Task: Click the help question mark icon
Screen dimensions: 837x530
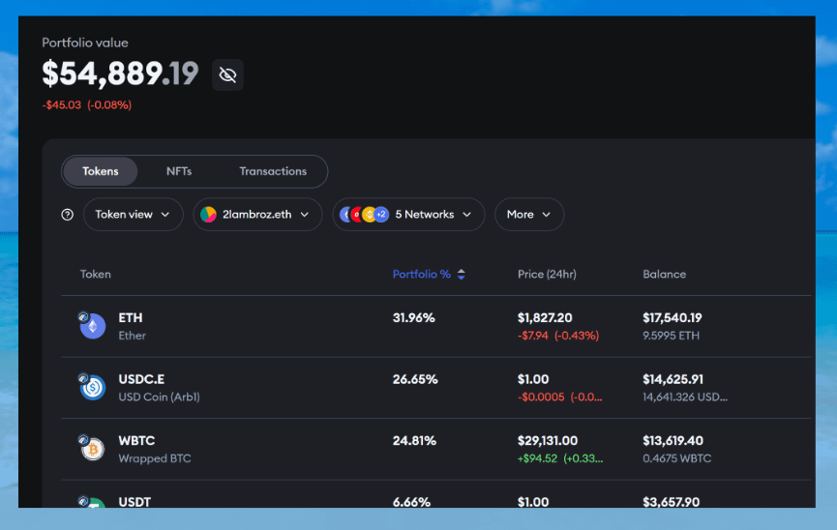Action: click(x=67, y=215)
